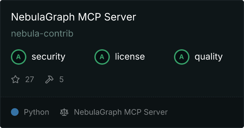Image resolution: width=244 pixels, height=128 pixels.
Task: Click the letter A inside the license ring
Action: click(x=102, y=57)
